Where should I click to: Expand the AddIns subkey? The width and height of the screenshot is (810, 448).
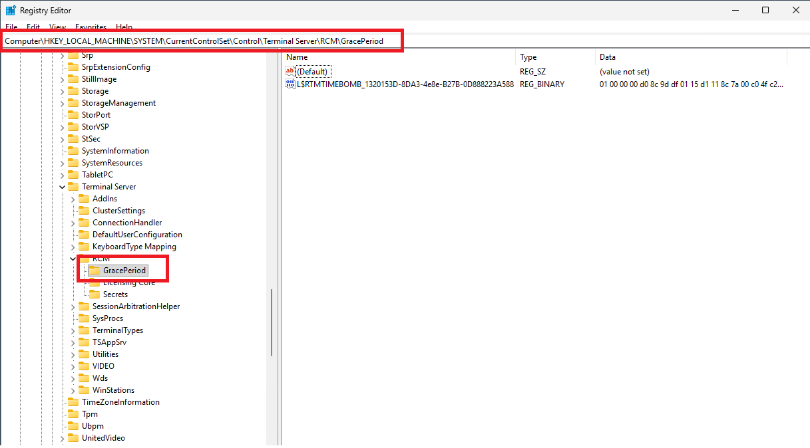click(73, 199)
